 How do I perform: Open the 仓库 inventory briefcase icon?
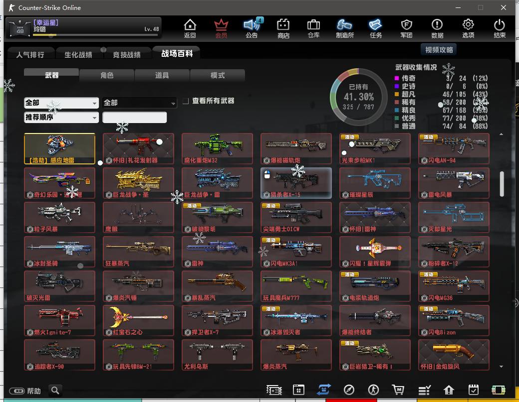(x=313, y=28)
